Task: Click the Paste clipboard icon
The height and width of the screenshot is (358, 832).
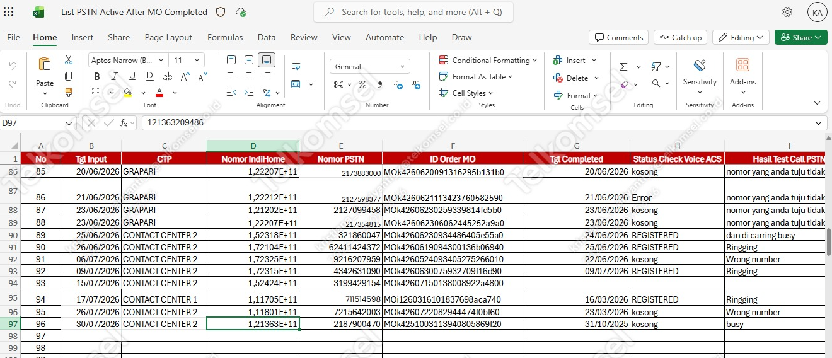Action: pyautogui.click(x=45, y=64)
